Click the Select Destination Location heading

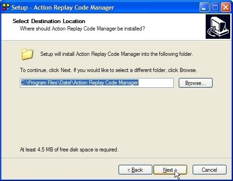click(x=49, y=21)
